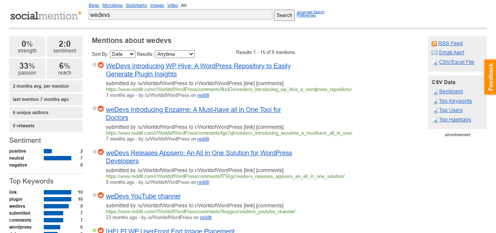Click the positive sentiment bar
The width and height of the screenshot is (496, 233).
(48, 151)
